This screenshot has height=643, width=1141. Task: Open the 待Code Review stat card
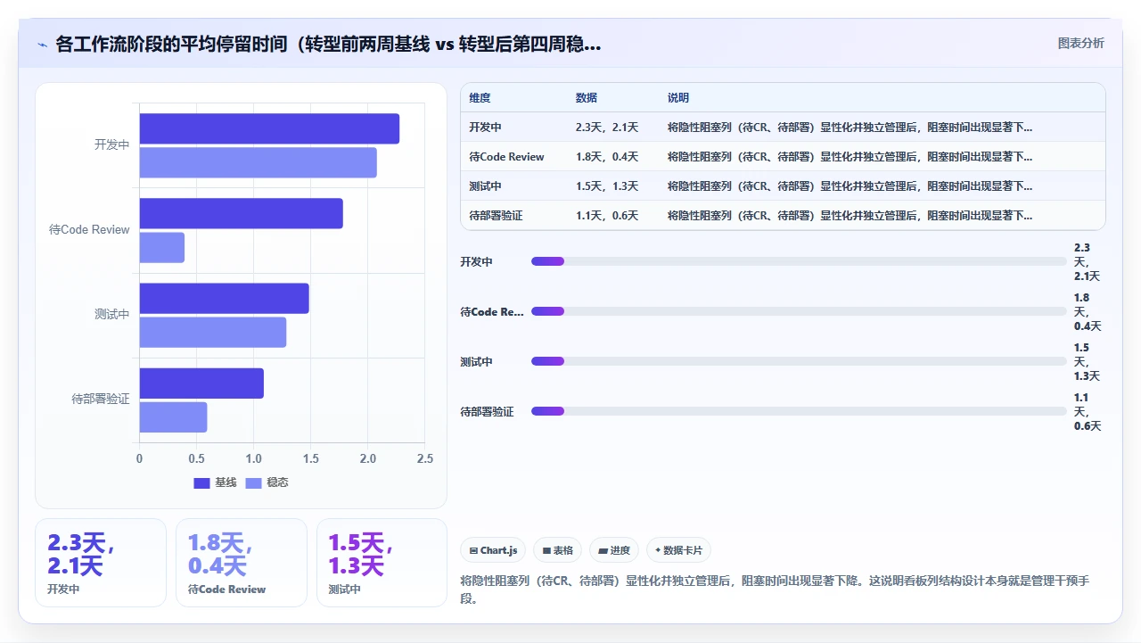coord(242,563)
